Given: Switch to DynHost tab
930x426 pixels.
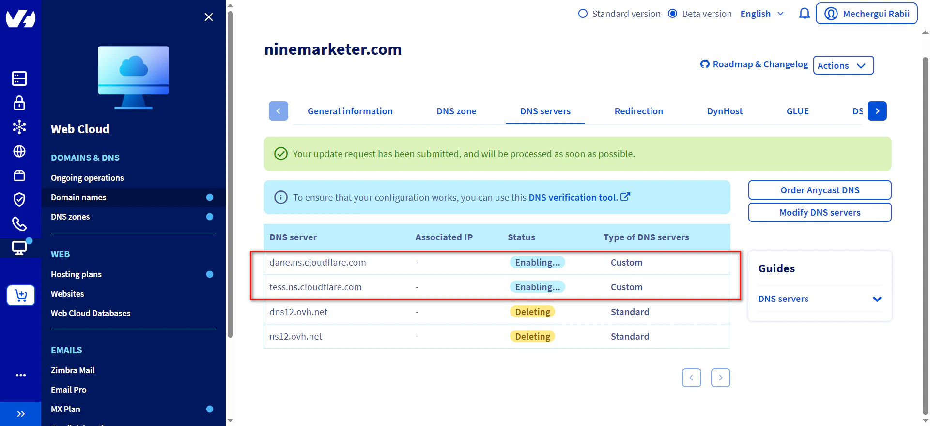Looking at the screenshot, I should click(725, 111).
